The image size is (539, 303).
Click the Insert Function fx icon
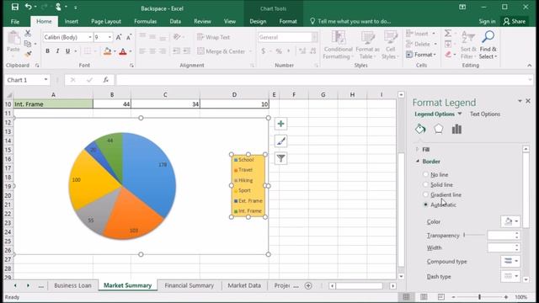pyautogui.click(x=106, y=80)
